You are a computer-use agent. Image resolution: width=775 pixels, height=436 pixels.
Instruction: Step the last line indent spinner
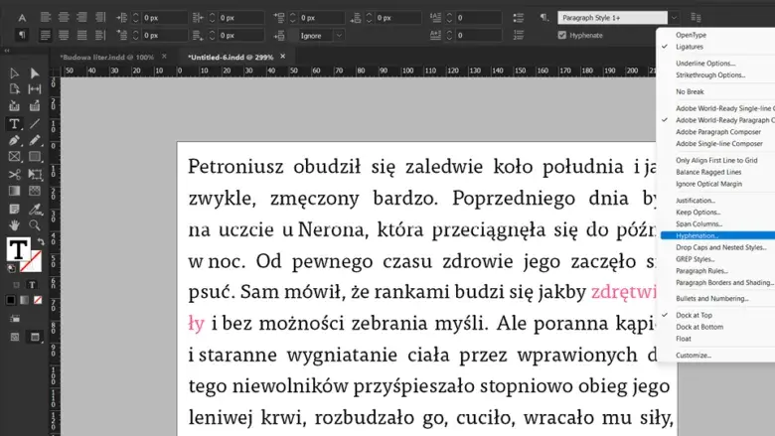click(x=212, y=36)
